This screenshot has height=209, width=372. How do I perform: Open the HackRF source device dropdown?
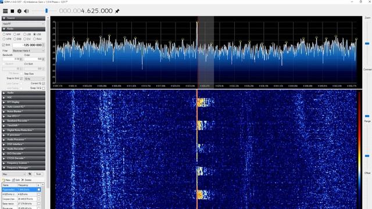click(23, 24)
